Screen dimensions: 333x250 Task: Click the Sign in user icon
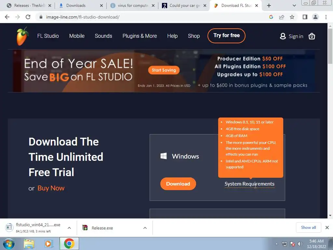click(283, 36)
